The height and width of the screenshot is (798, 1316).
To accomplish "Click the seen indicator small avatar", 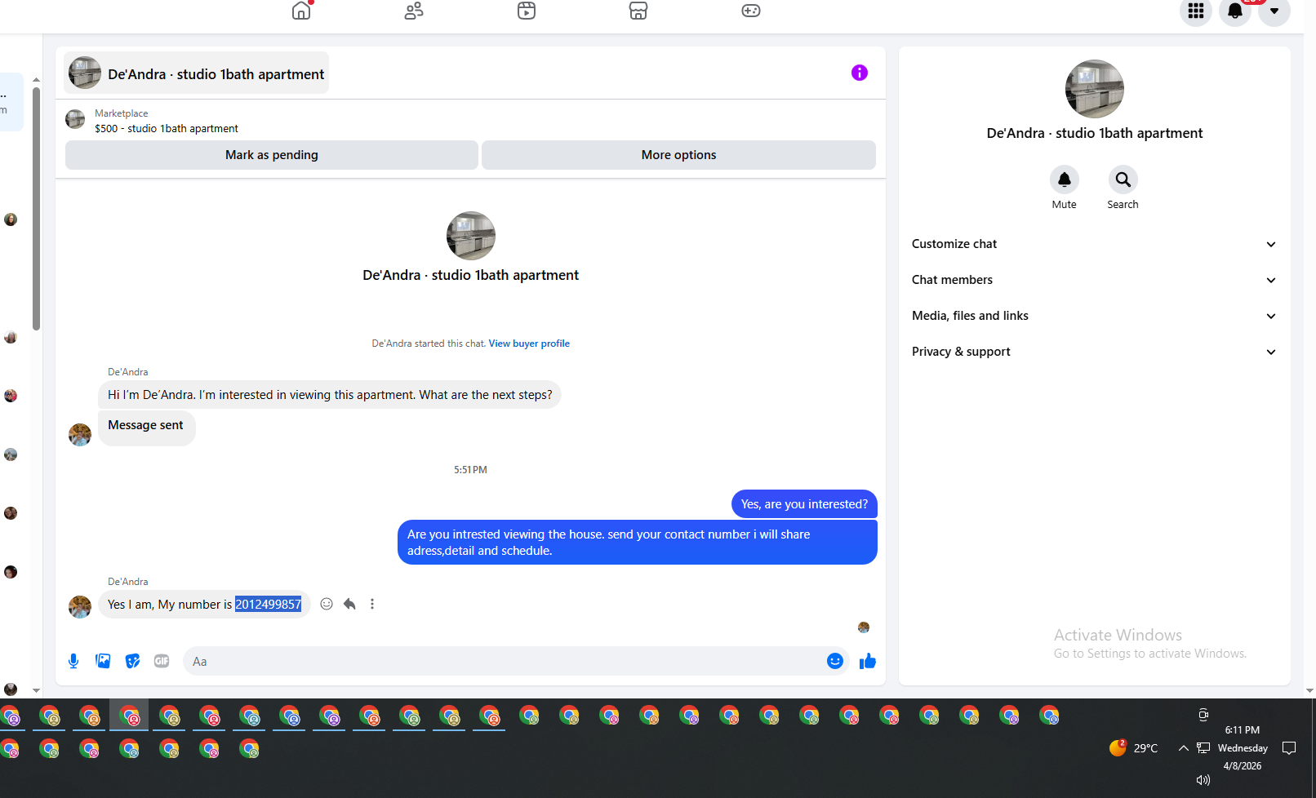I will [x=864, y=627].
